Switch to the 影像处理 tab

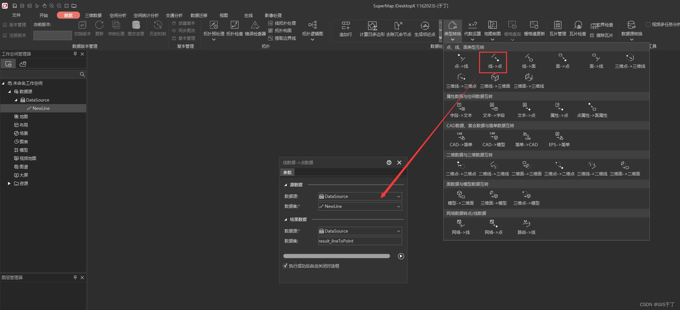[273, 15]
